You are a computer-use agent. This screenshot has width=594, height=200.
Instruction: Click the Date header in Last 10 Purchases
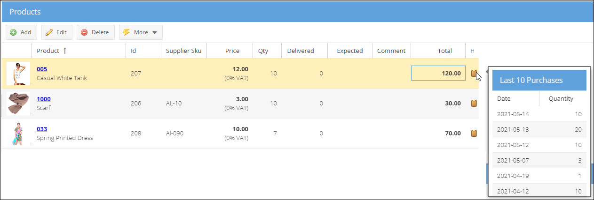504,98
